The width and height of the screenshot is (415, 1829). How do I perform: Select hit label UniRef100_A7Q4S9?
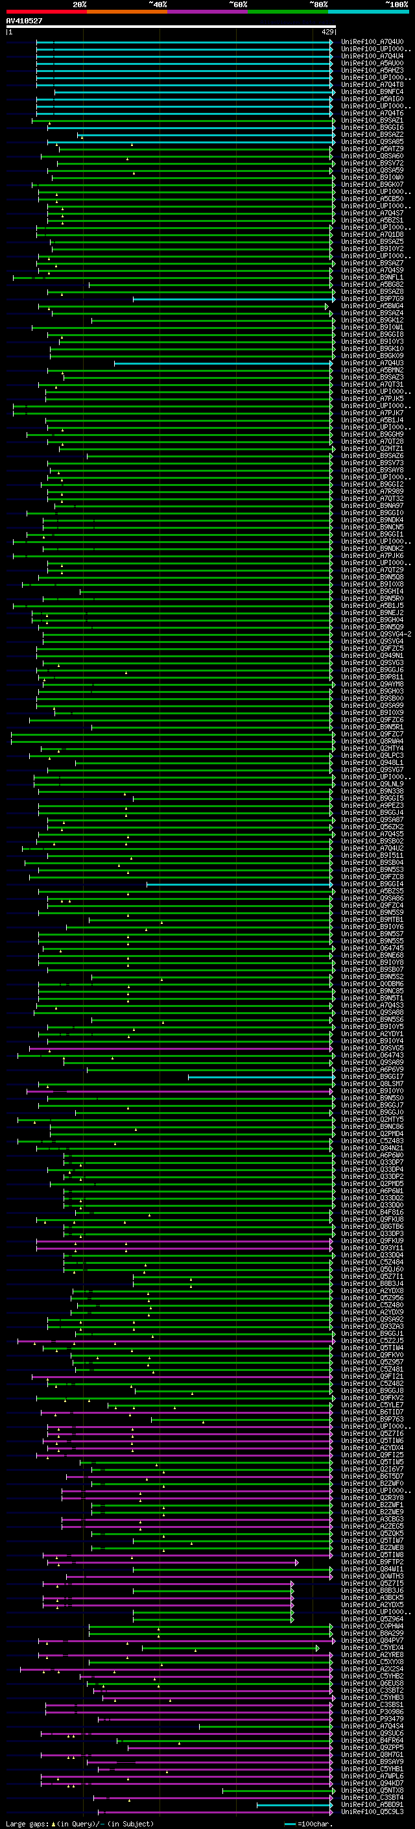[x=372, y=271]
